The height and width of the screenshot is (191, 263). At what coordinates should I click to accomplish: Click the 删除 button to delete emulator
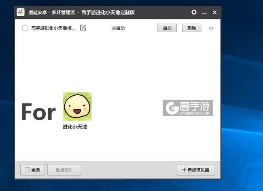click(191, 28)
